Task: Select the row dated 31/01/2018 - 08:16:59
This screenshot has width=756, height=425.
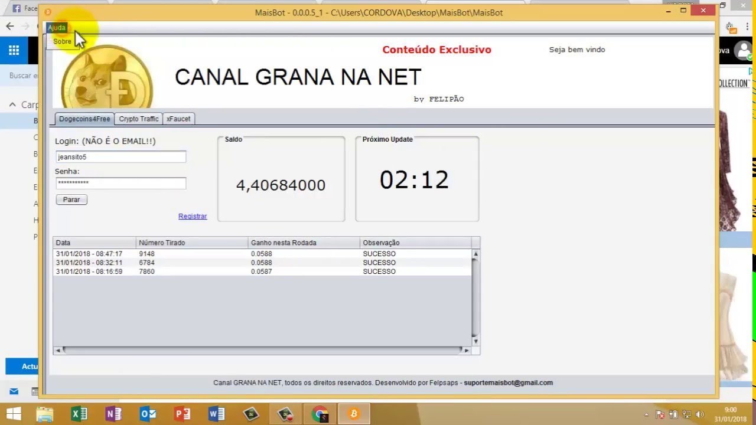Action: [x=262, y=272]
